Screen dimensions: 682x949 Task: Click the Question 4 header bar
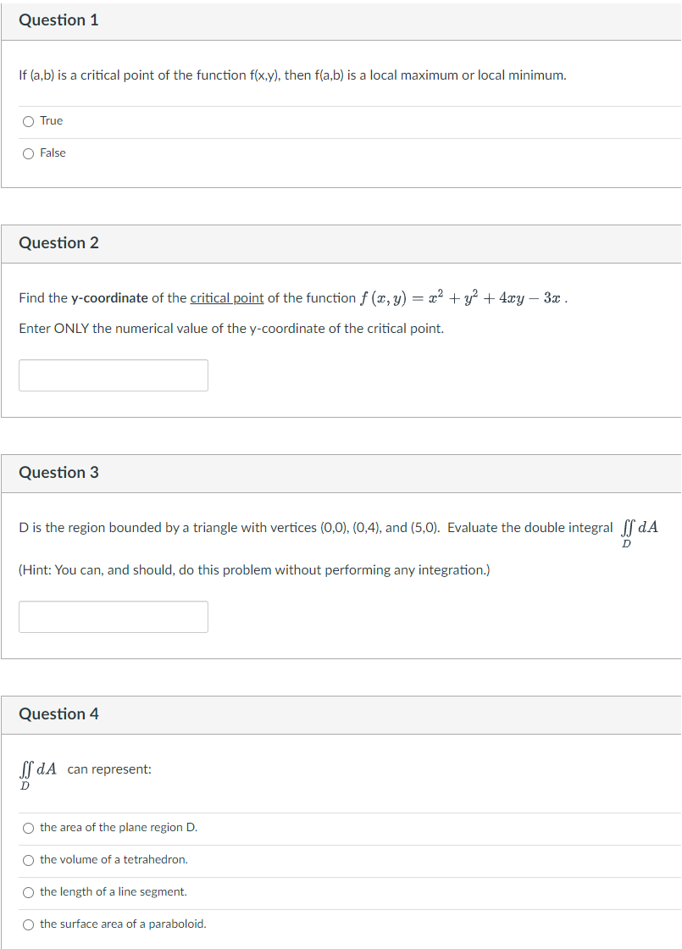[x=58, y=713]
